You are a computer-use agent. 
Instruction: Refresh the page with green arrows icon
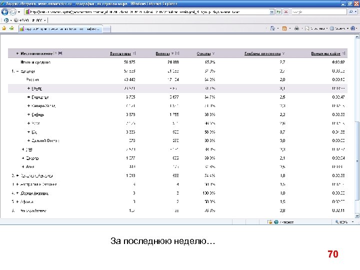click(x=278, y=11)
